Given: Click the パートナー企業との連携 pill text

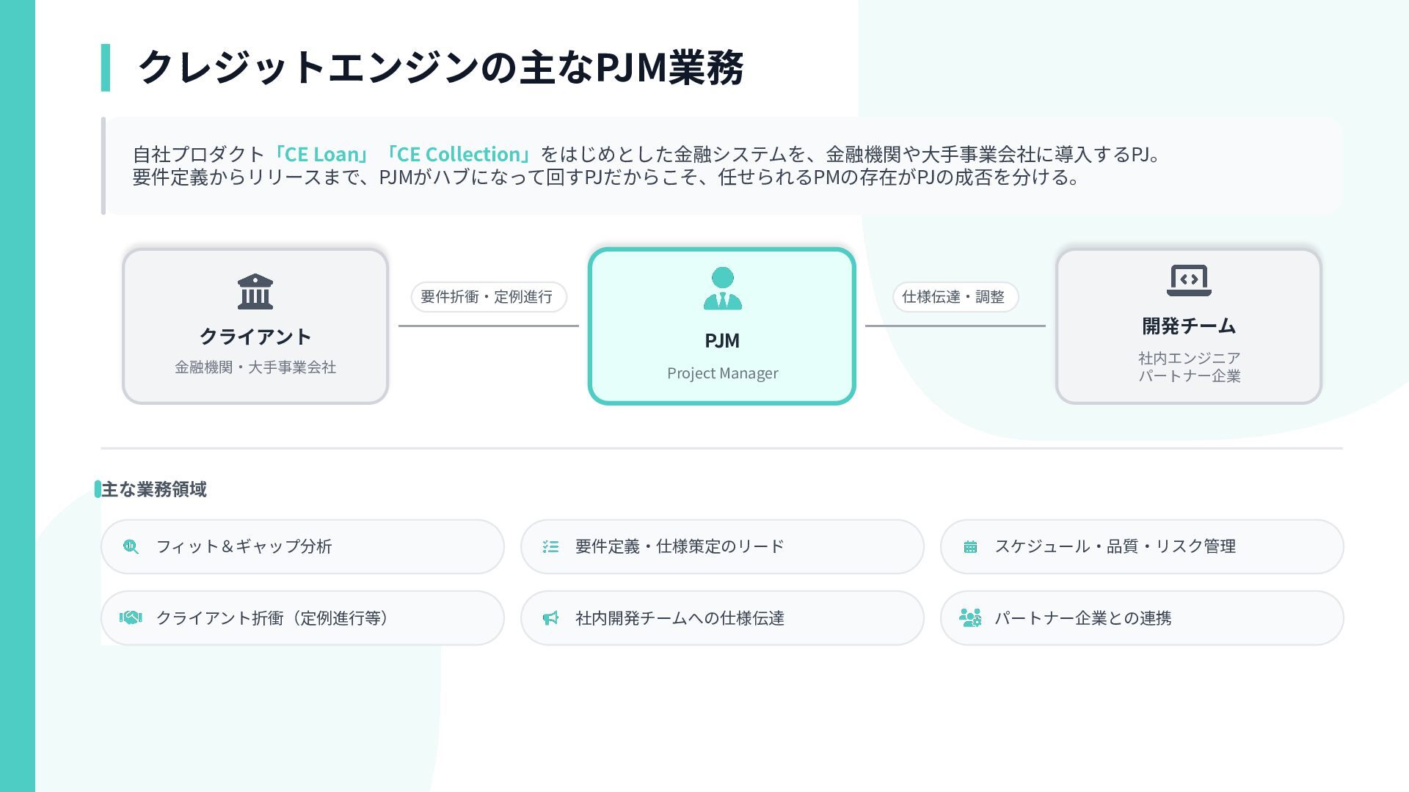Looking at the screenshot, I should 1082,618.
